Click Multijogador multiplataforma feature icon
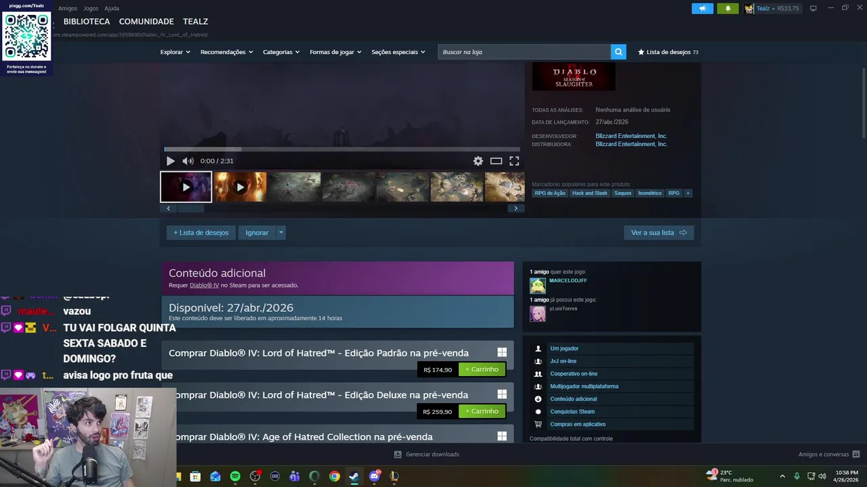This screenshot has width=867, height=487. (x=538, y=386)
